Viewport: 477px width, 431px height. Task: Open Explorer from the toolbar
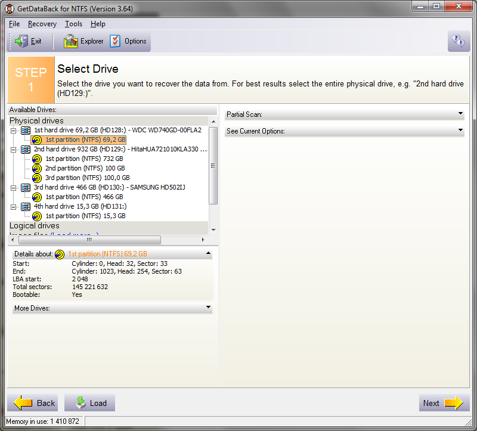(83, 41)
